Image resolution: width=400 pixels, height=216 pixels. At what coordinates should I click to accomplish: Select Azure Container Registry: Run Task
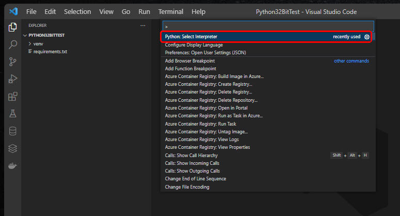click(268, 124)
